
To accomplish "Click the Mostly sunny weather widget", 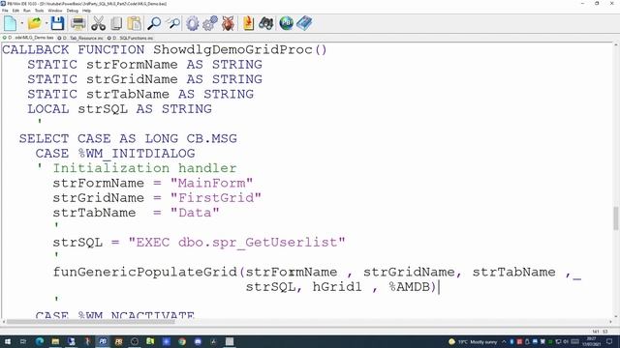I will pyautogui.click(x=473, y=341).
